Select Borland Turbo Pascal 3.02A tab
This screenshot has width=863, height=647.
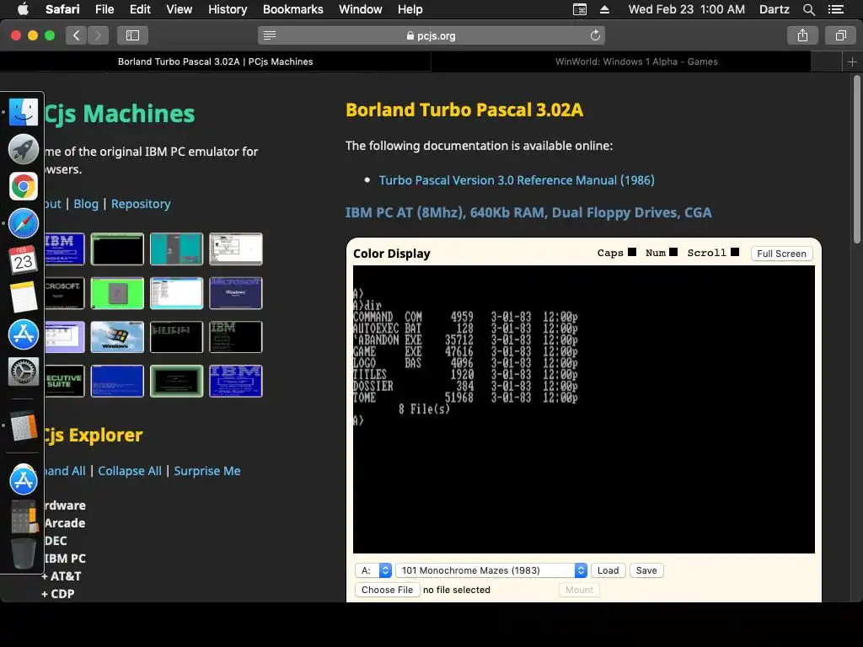(215, 62)
